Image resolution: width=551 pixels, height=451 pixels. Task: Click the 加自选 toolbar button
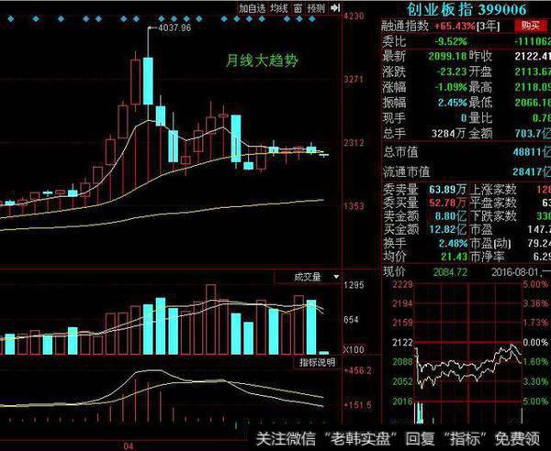click(x=252, y=8)
